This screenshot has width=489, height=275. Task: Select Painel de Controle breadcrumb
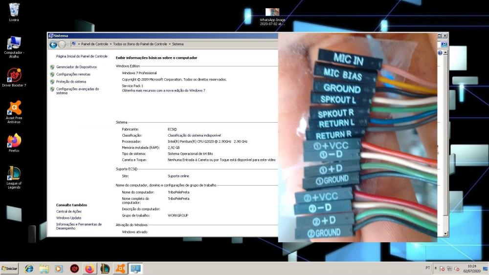[x=94, y=44]
